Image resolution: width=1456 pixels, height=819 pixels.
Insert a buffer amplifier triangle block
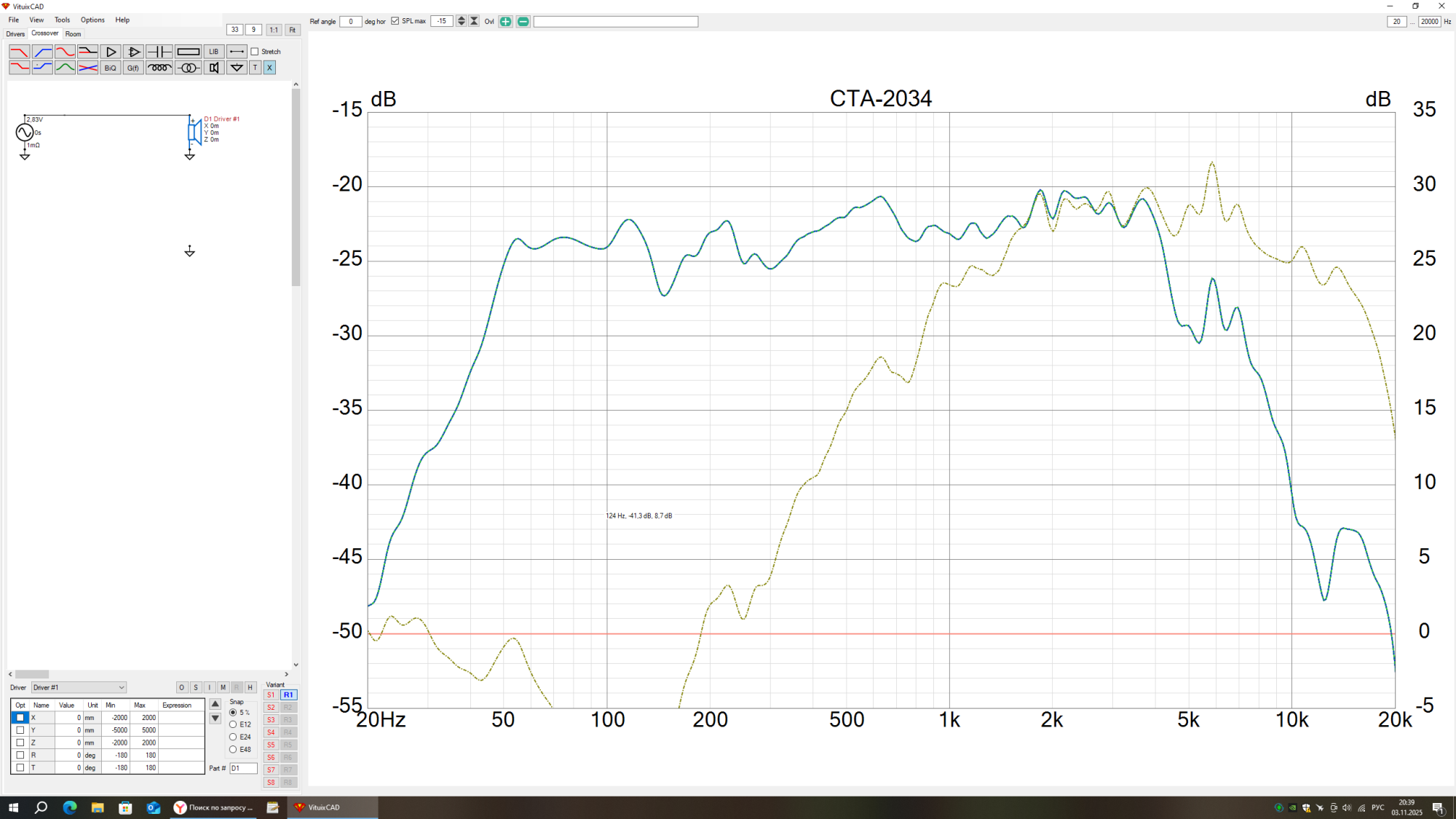click(111, 52)
